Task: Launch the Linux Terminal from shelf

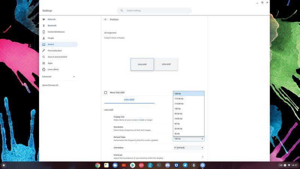Action: pos(159,165)
